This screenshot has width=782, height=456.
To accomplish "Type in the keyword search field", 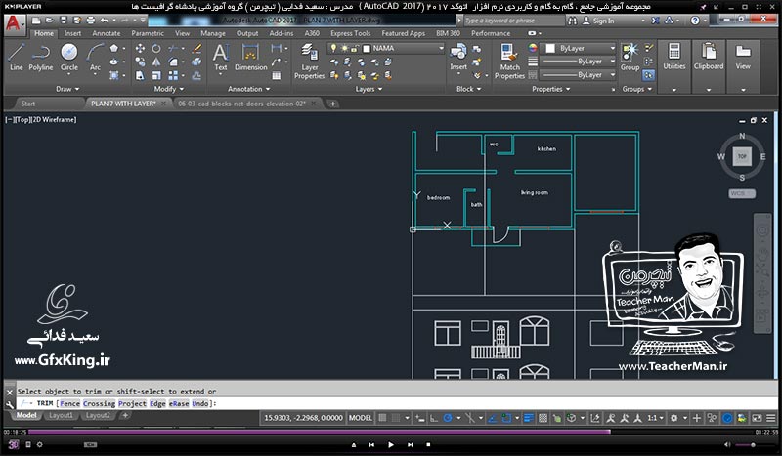I will (514, 21).
